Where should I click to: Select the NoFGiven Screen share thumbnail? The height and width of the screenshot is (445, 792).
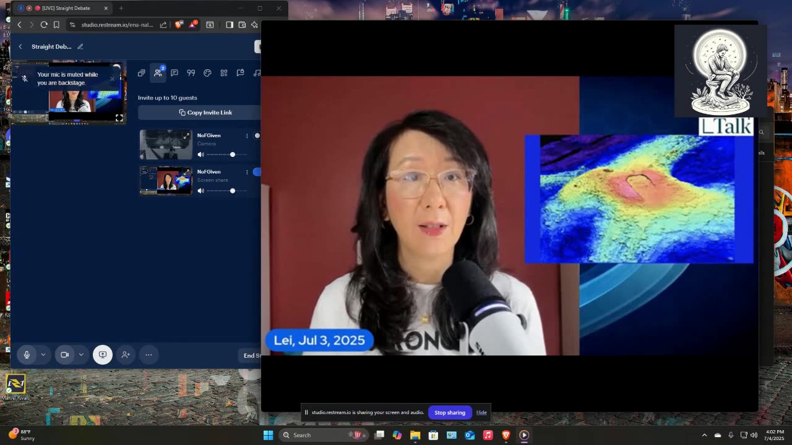tap(166, 180)
